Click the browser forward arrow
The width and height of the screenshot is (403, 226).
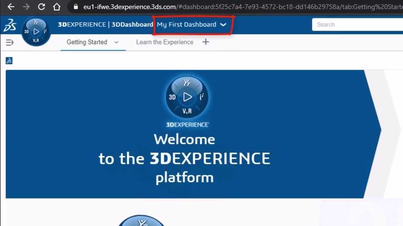coord(26,7)
